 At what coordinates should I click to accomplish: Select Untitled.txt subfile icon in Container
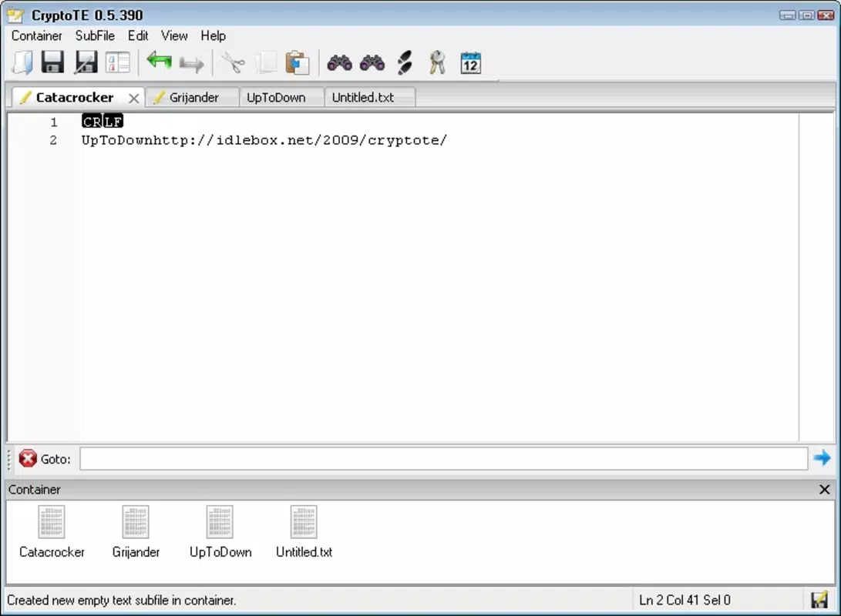[304, 522]
